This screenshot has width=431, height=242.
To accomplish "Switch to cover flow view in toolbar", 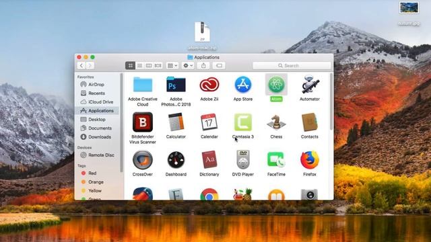I will click(158, 66).
